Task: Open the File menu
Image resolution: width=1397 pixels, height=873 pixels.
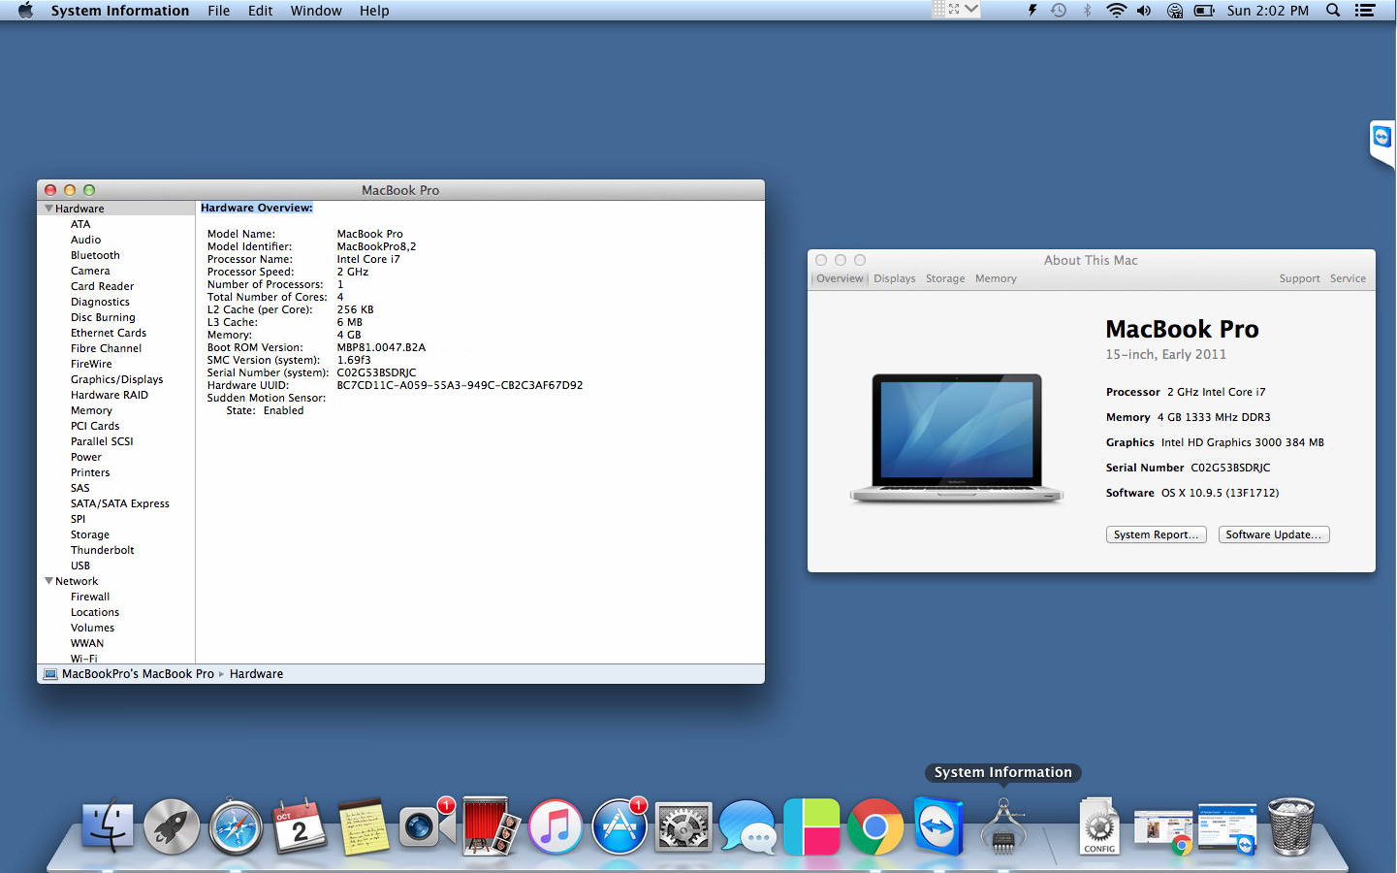Action: pos(218,11)
